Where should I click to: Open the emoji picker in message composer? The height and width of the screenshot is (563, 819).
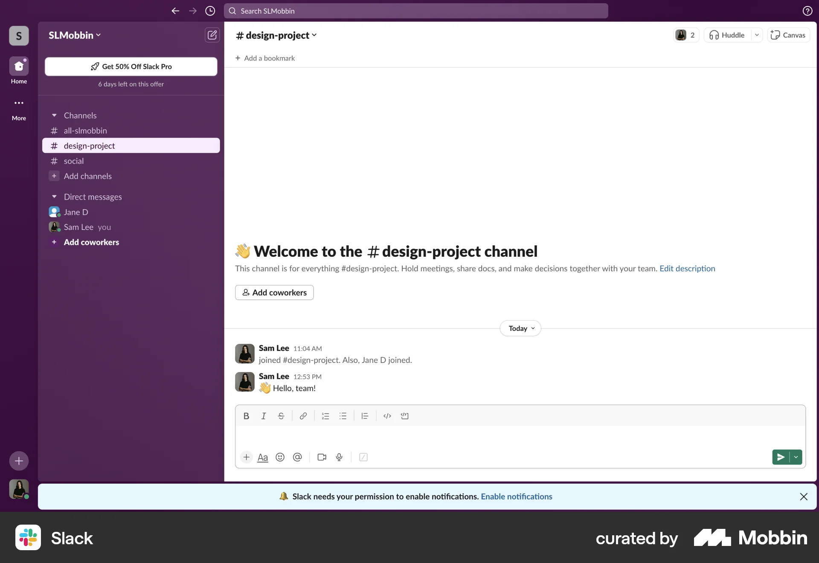[280, 457]
